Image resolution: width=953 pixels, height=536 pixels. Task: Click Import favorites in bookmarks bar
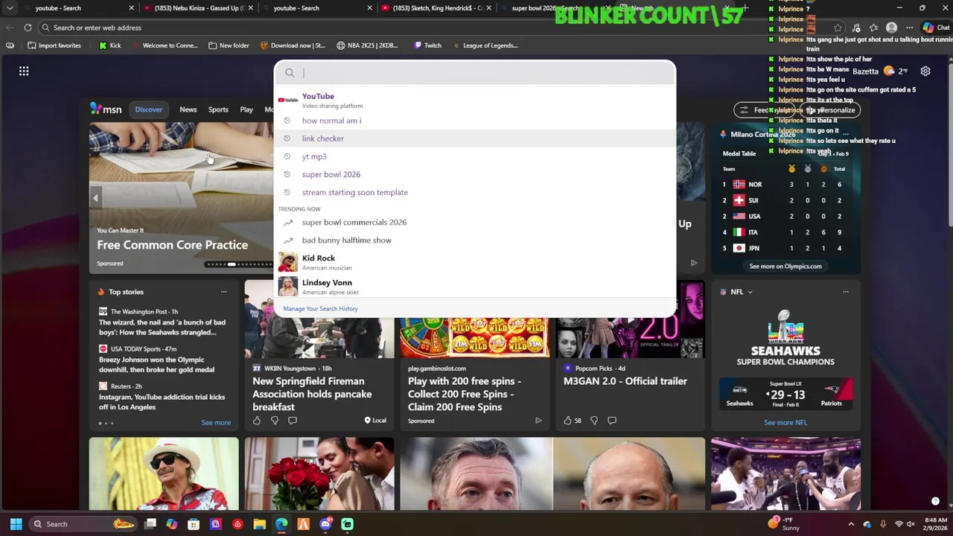54,45
